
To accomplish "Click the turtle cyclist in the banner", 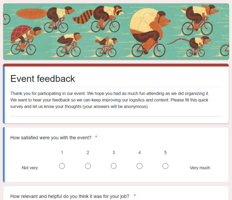I will [25, 40].
